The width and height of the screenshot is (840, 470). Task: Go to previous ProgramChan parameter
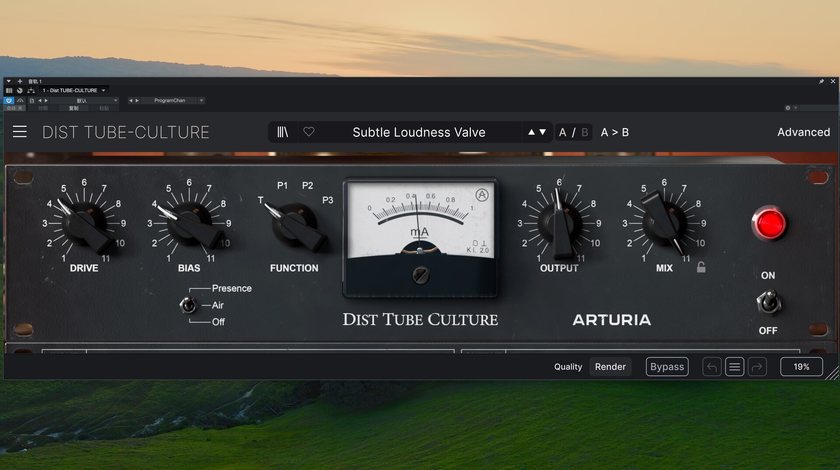click(130, 100)
